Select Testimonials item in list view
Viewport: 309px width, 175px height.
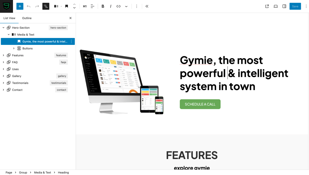[20, 83]
